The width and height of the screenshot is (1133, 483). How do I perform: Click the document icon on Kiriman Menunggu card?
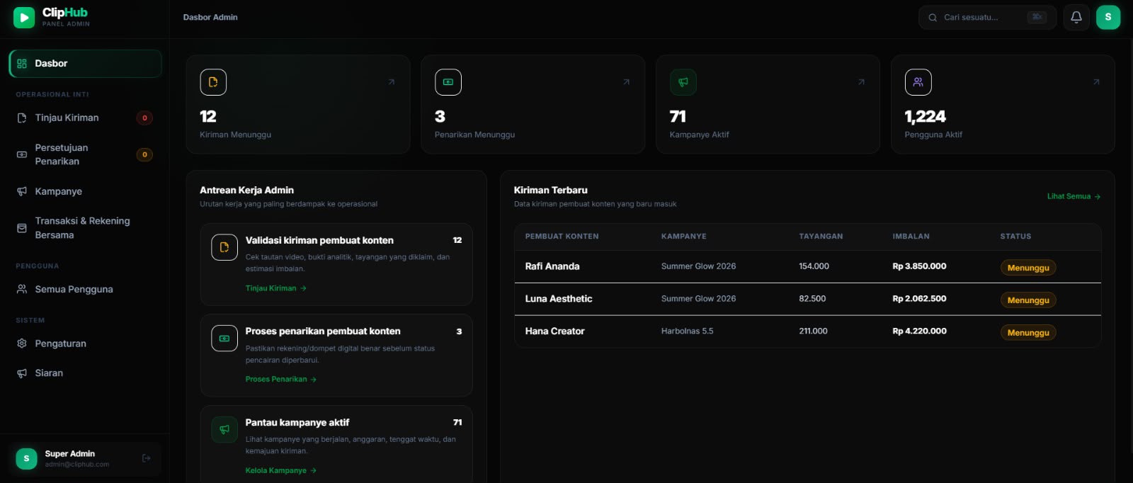[213, 82]
